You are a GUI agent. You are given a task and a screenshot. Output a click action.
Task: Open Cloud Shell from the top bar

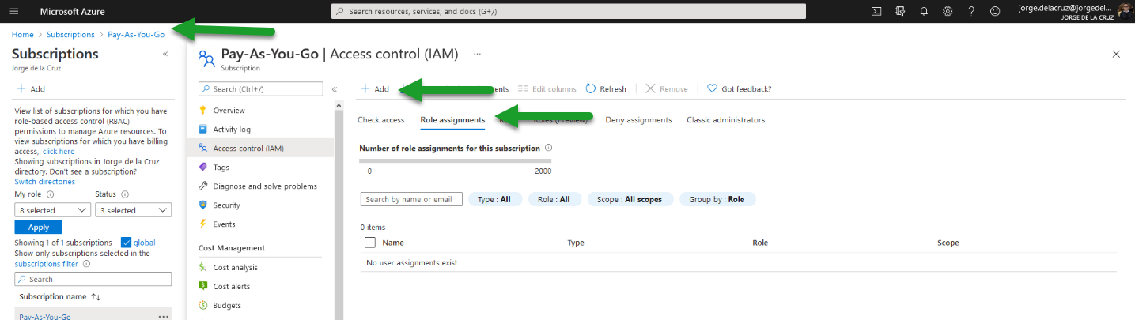[876, 11]
